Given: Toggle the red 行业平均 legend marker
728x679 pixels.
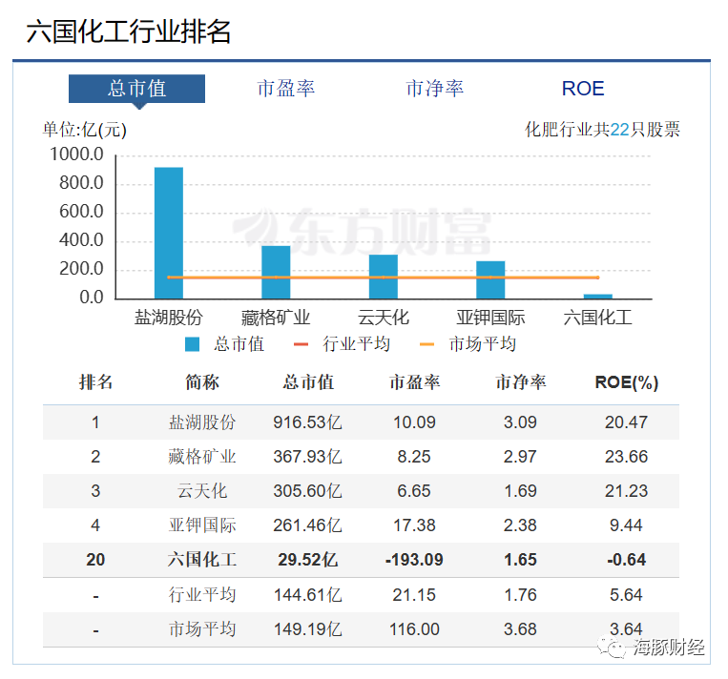Looking at the screenshot, I should point(301,344).
